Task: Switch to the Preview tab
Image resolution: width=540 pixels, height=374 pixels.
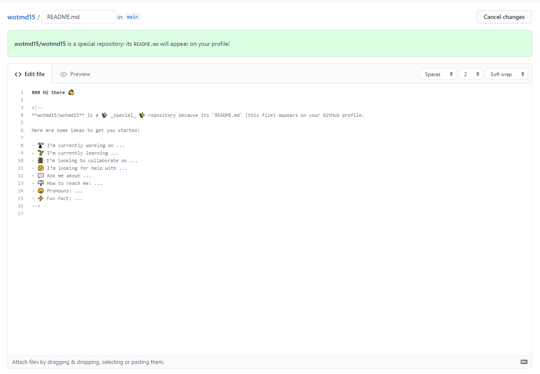Action: coord(80,74)
